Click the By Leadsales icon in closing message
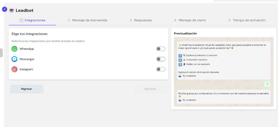 point(180,100)
